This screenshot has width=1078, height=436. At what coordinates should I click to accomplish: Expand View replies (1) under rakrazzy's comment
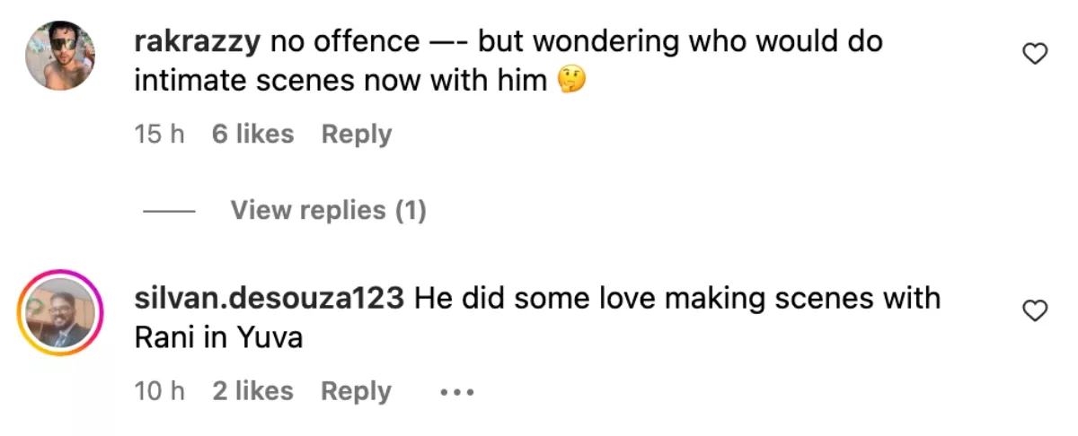(328, 210)
